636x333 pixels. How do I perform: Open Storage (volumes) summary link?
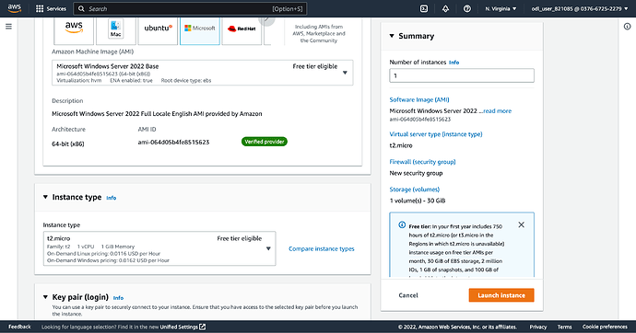pyautogui.click(x=415, y=189)
